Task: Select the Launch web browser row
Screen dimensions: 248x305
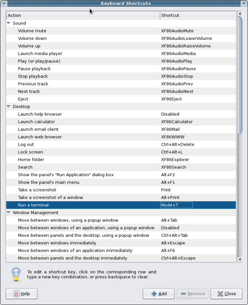Action: tap(121, 137)
